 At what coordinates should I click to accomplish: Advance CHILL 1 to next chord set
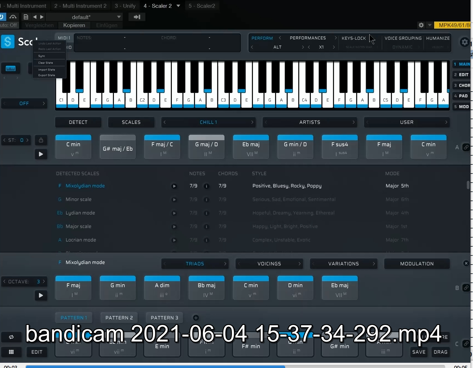tap(252, 122)
